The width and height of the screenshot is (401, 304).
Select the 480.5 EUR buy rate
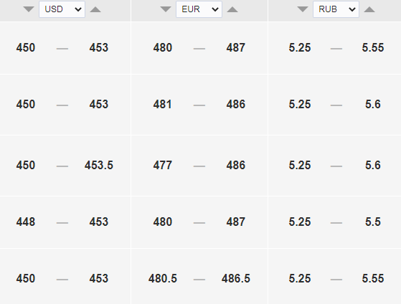click(x=163, y=278)
